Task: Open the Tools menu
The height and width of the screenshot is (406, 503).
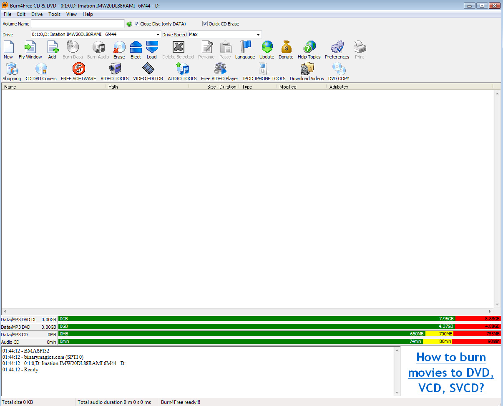Action: coord(55,14)
